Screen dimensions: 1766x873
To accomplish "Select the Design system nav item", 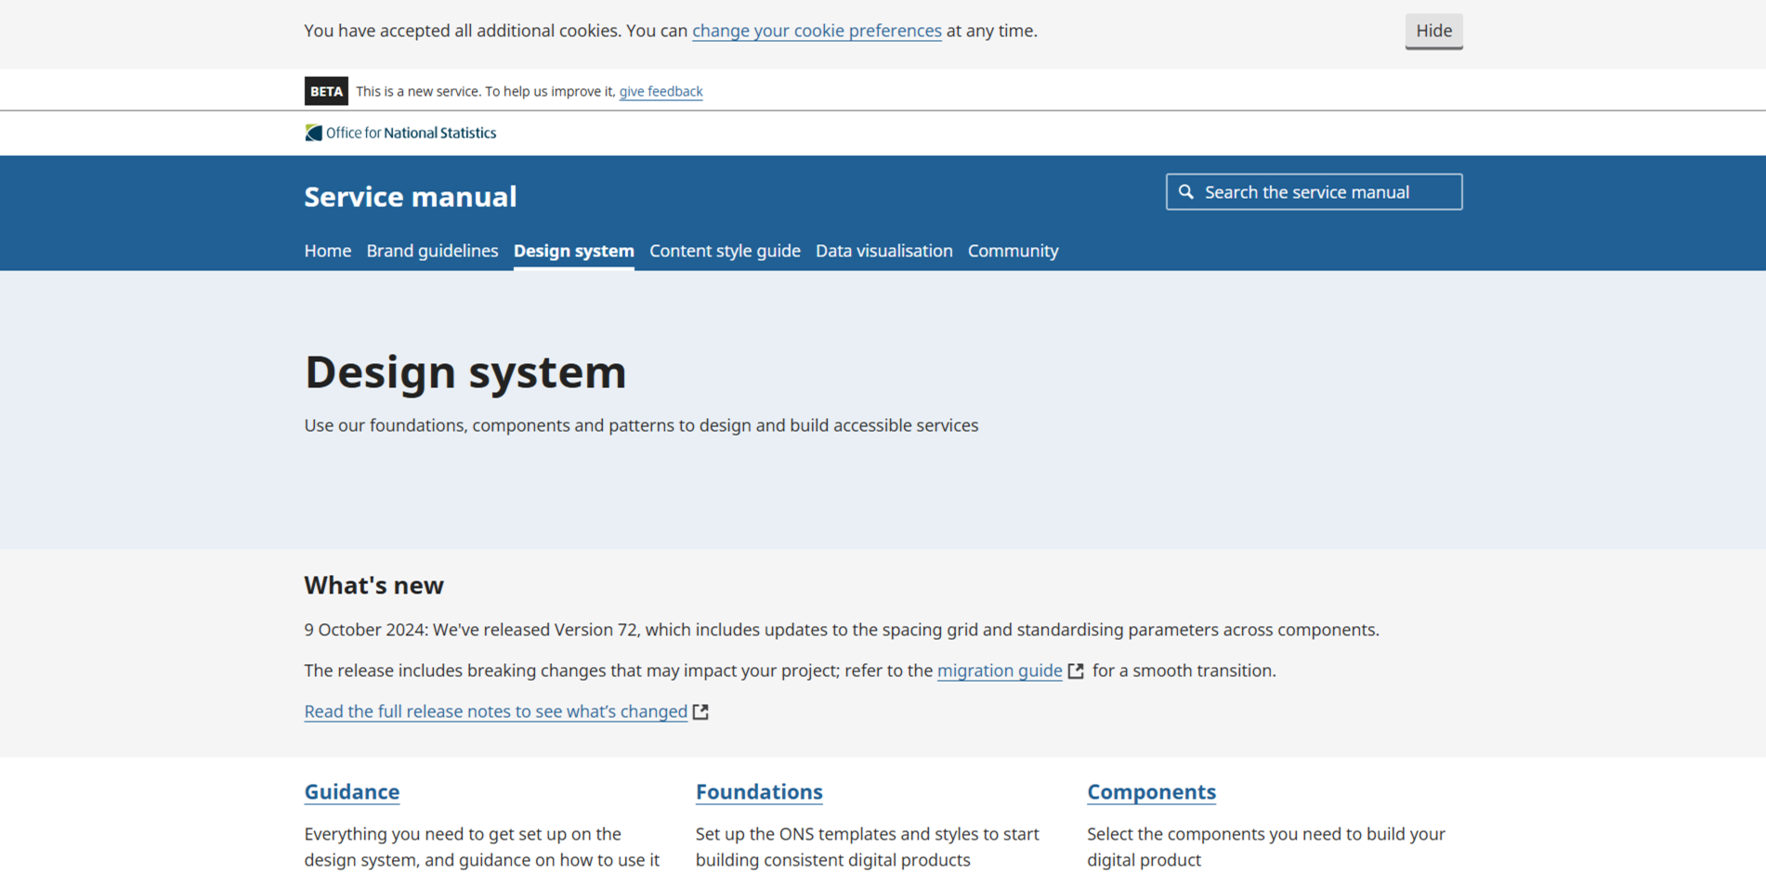I will click(x=574, y=251).
